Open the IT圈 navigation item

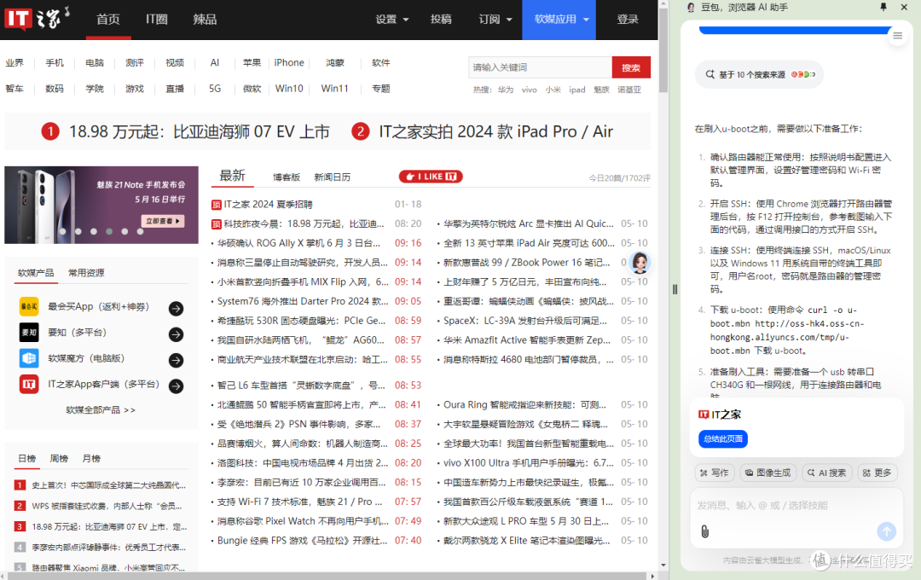pos(157,20)
